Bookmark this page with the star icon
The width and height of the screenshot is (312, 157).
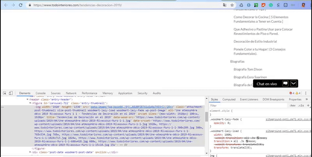coord(232,5)
